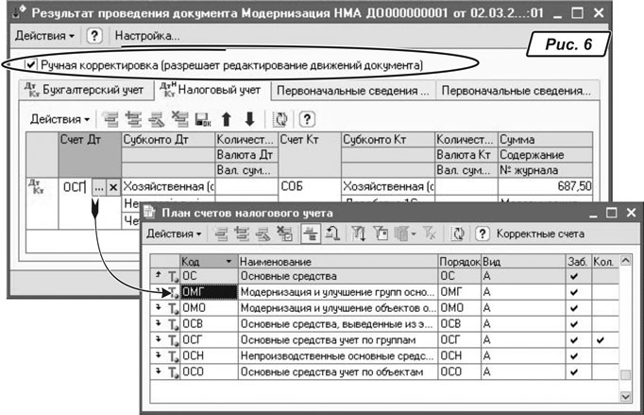Click help icon next to Настройка
Screen dimensions: 644x415
(94, 36)
